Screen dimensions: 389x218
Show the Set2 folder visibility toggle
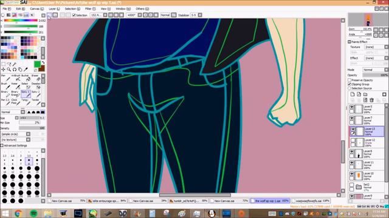pyautogui.click(x=352, y=185)
